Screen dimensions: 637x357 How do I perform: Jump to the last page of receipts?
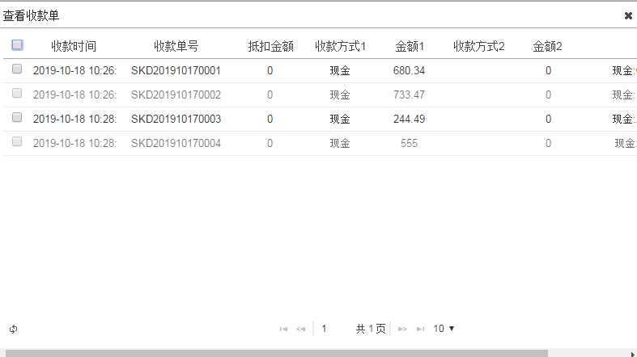420,329
